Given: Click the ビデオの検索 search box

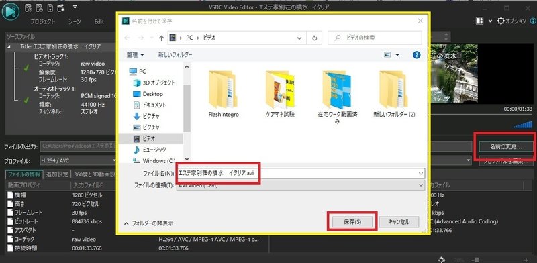Looking at the screenshot, I should tap(375, 38).
